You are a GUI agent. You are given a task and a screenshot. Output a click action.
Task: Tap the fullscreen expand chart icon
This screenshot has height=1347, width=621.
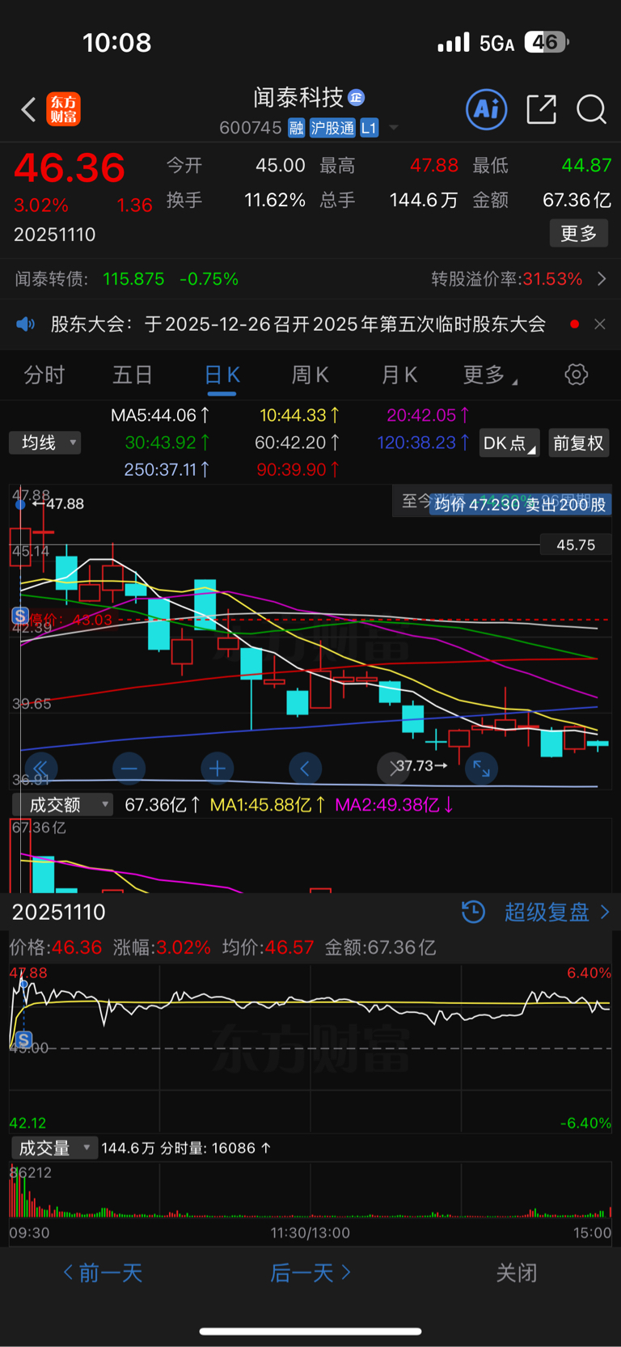[x=481, y=768]
